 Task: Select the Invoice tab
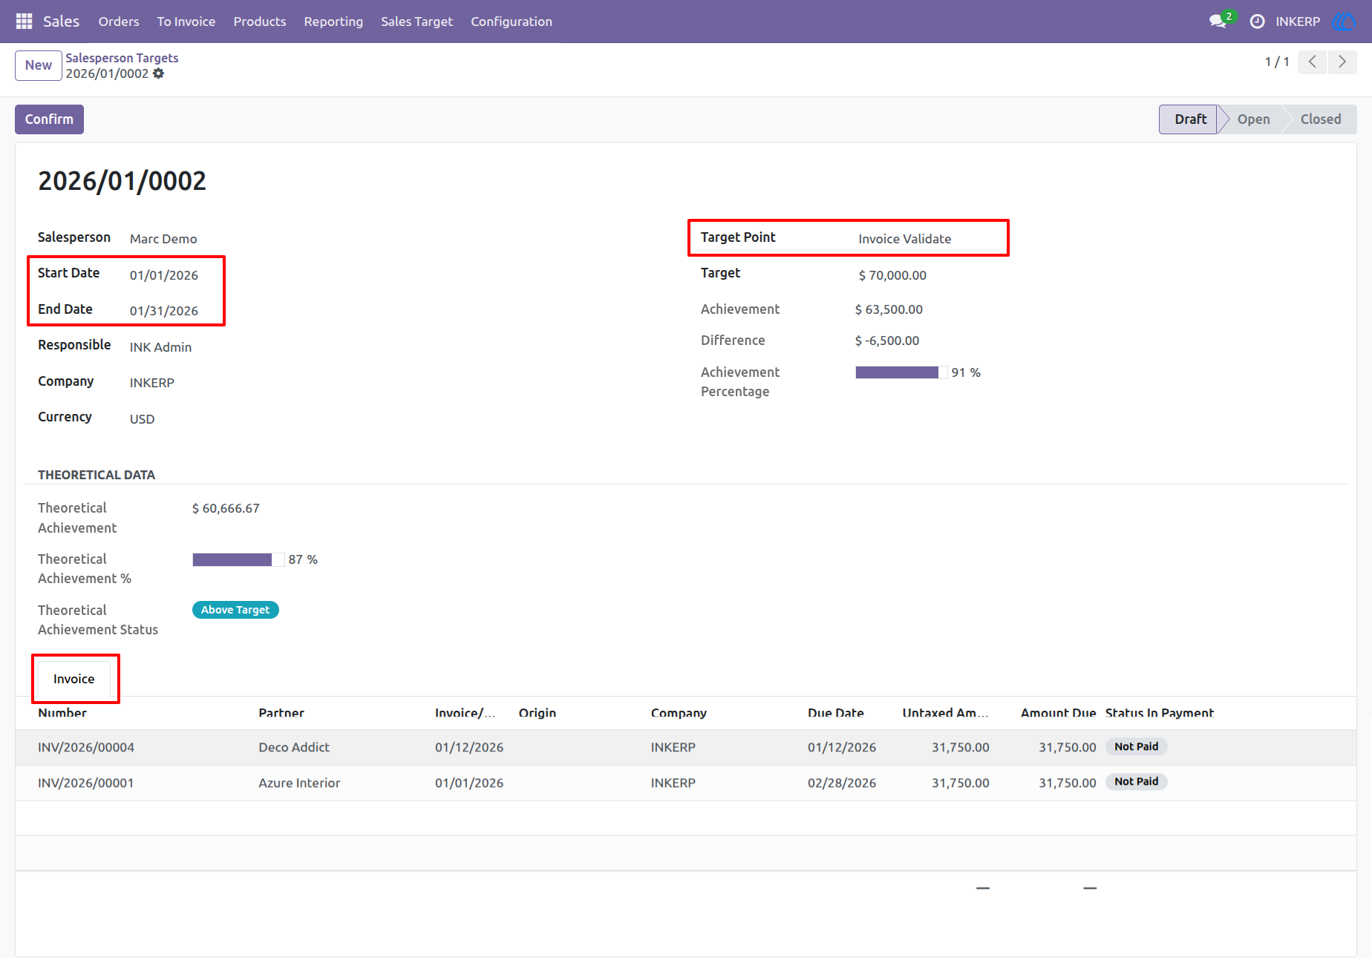[74, 679]
